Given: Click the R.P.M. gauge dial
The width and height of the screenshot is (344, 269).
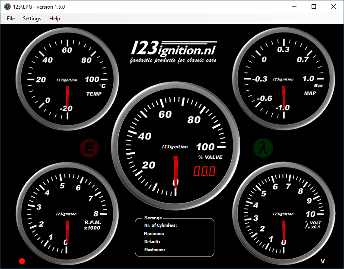Looking at the screenshot, I should (x=67, y=214).
